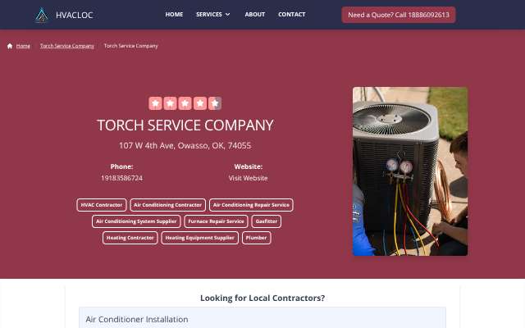The image size is (525, 328).
Task: Follow the Home breadcrumb link
Action: pyautogui.click(x=23, y=46)
